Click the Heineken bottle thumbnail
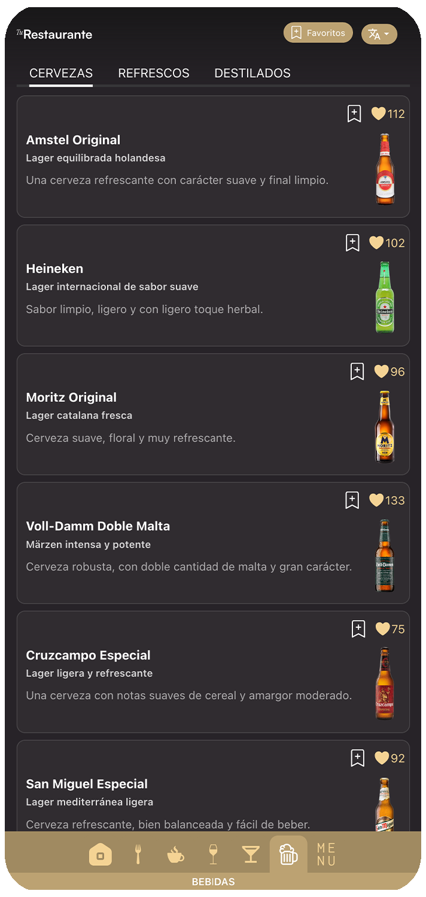This screenshot has width=426, height=897. coord(385,297)
